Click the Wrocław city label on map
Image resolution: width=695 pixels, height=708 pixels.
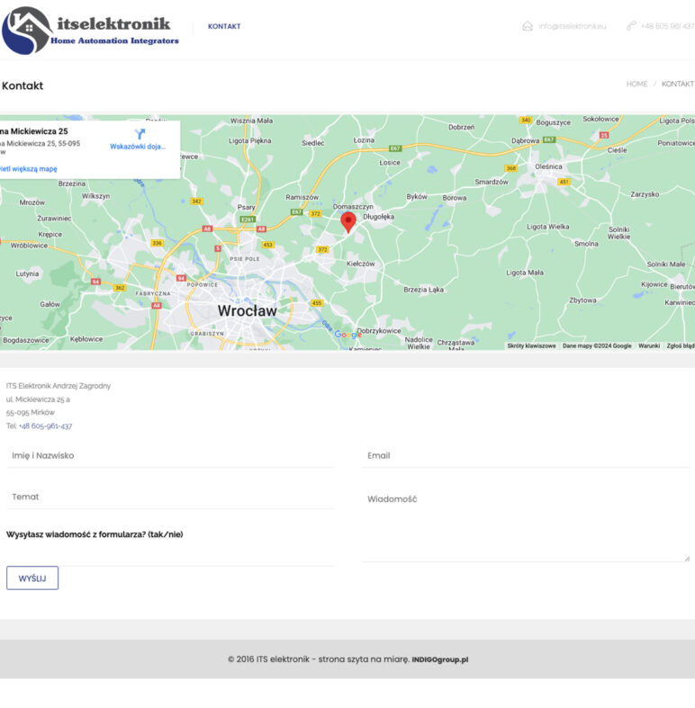click(x=248, y=310)
